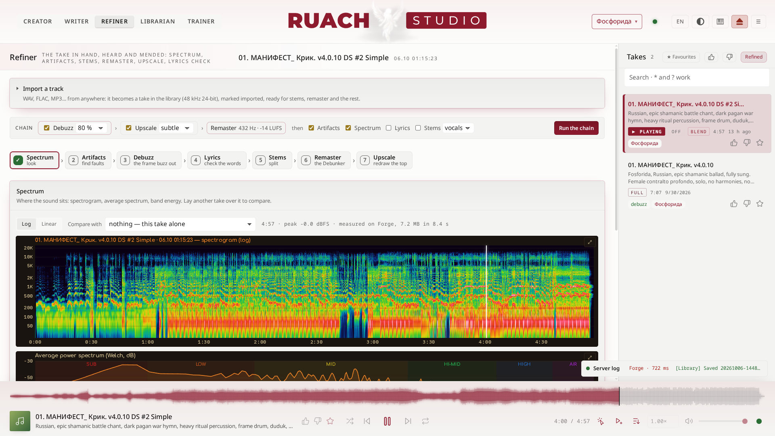Toggle the dark/light contrast theme icon

[x=700, y=21]
